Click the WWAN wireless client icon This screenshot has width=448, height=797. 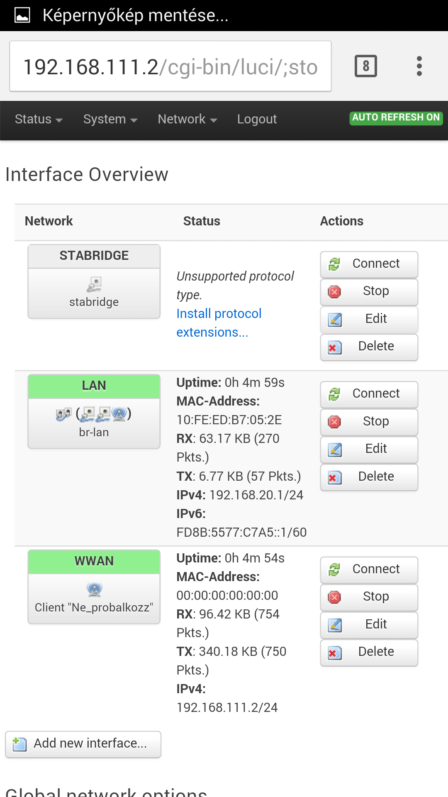click(94, 589)
